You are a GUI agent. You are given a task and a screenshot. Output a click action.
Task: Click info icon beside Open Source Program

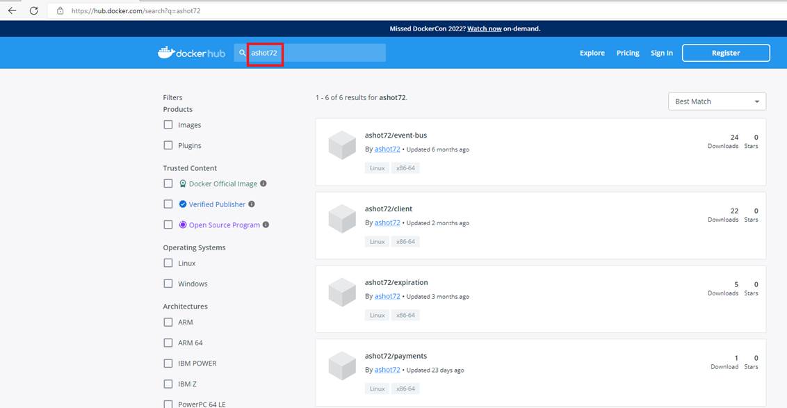(x=266, y=225)
